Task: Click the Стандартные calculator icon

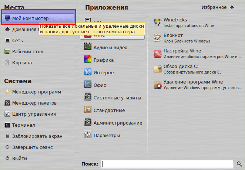Action: point(88,109)
